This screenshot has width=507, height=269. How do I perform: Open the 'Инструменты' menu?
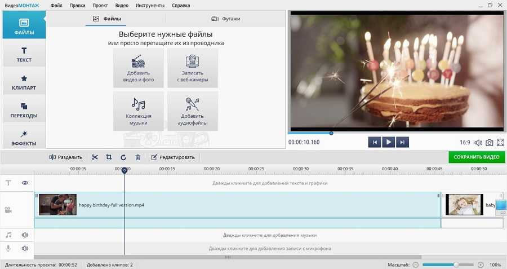coord(150,5)
